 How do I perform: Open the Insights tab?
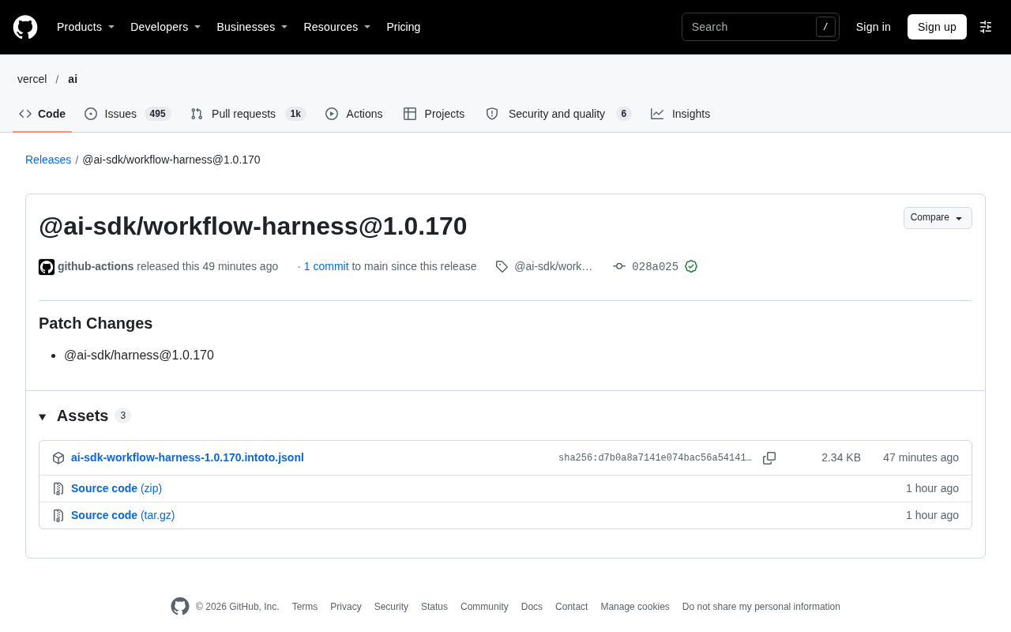pyautogui.click(x=681, y=114)
